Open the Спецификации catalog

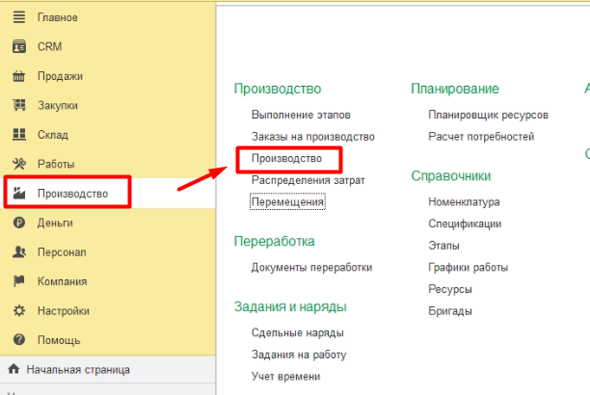pyautogui.click(x=465, y=224)
